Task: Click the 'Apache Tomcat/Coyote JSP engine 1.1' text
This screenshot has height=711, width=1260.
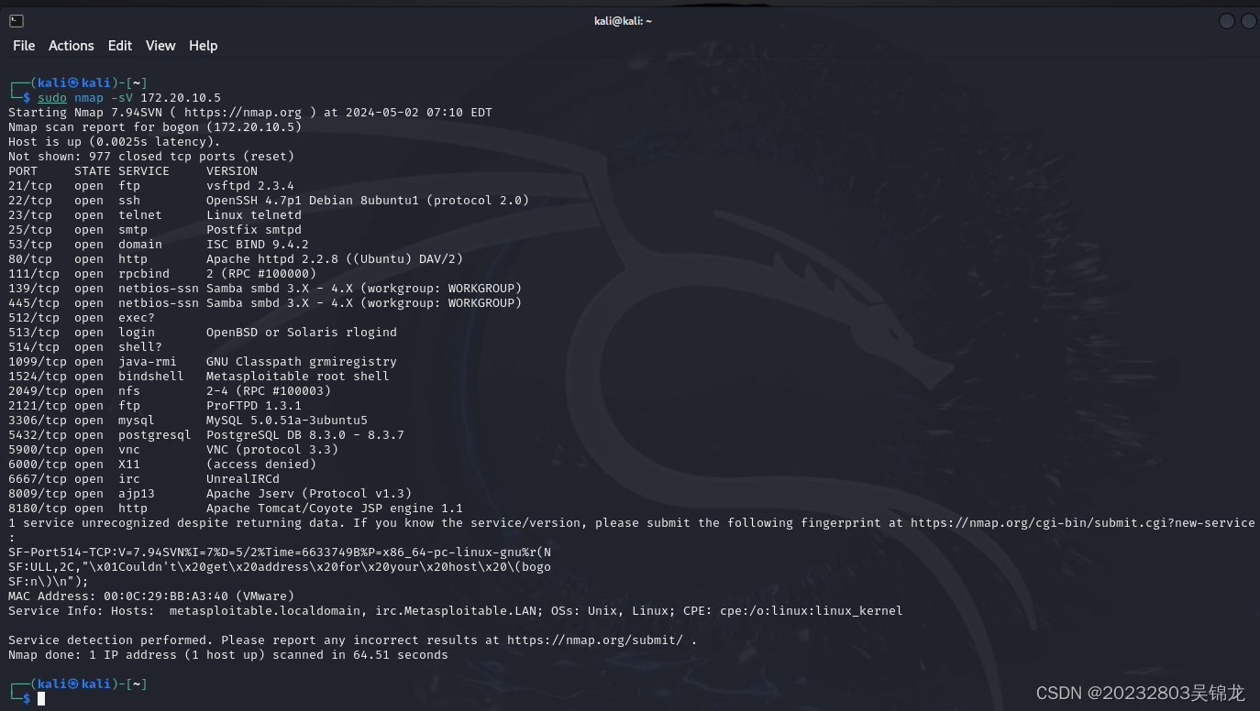Action: (x=335, y=509)
